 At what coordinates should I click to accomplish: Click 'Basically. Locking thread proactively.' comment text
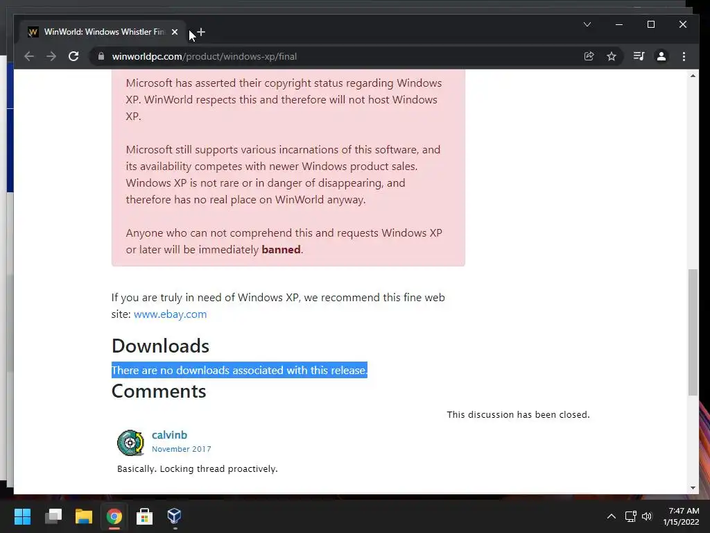198,469
